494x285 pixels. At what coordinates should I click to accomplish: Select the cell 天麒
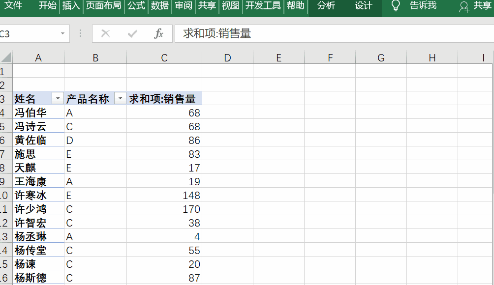click(x=38, y=168)
